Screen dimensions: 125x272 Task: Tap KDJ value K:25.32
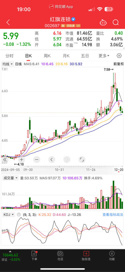click(45, 215)
